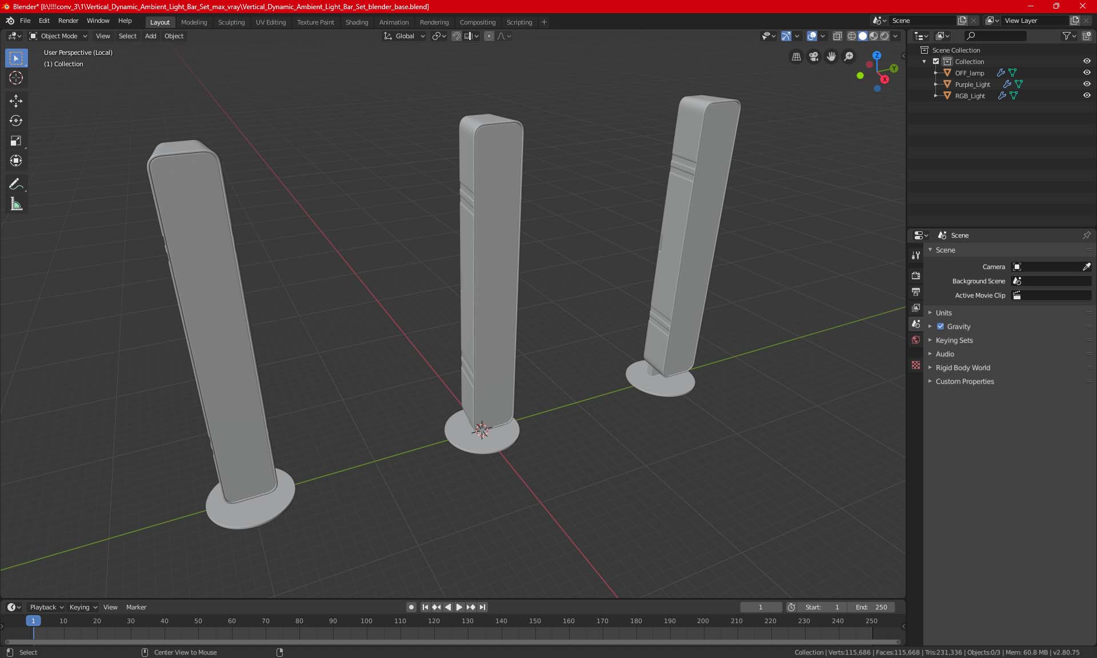Switch to wireframe viewport shading
Screen dimensions: 1097x658
(851, 36)
